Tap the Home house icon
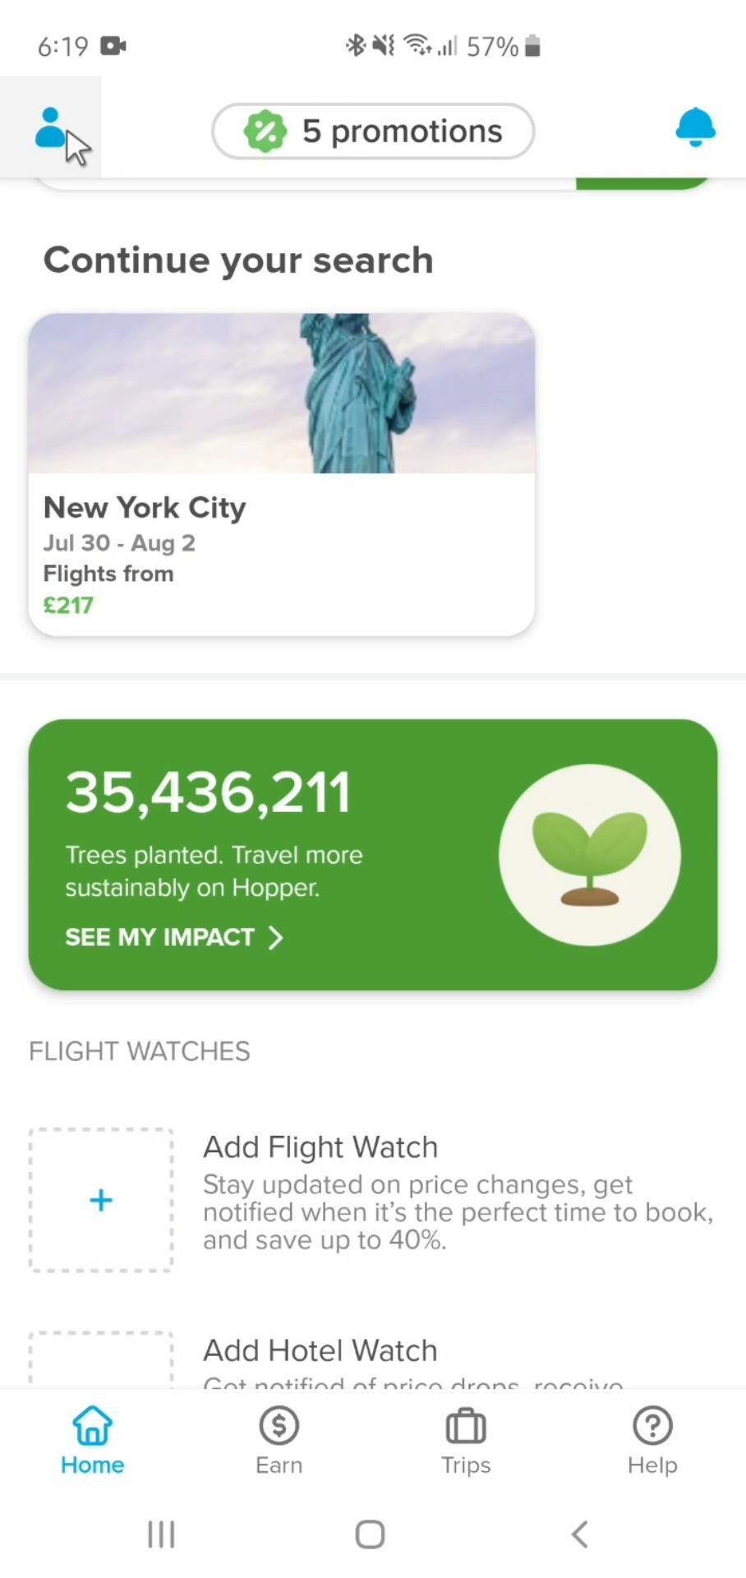This screenshot has height=1578, width=746. [92, 1426]
